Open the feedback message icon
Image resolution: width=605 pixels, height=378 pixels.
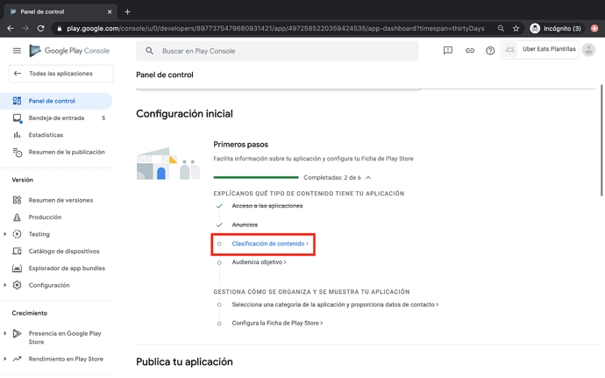point(448,51)
